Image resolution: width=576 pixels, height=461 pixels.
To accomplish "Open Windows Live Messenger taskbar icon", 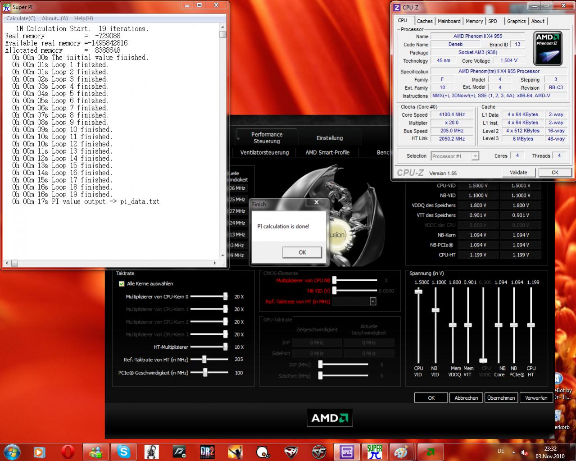I will pos(96,452).
